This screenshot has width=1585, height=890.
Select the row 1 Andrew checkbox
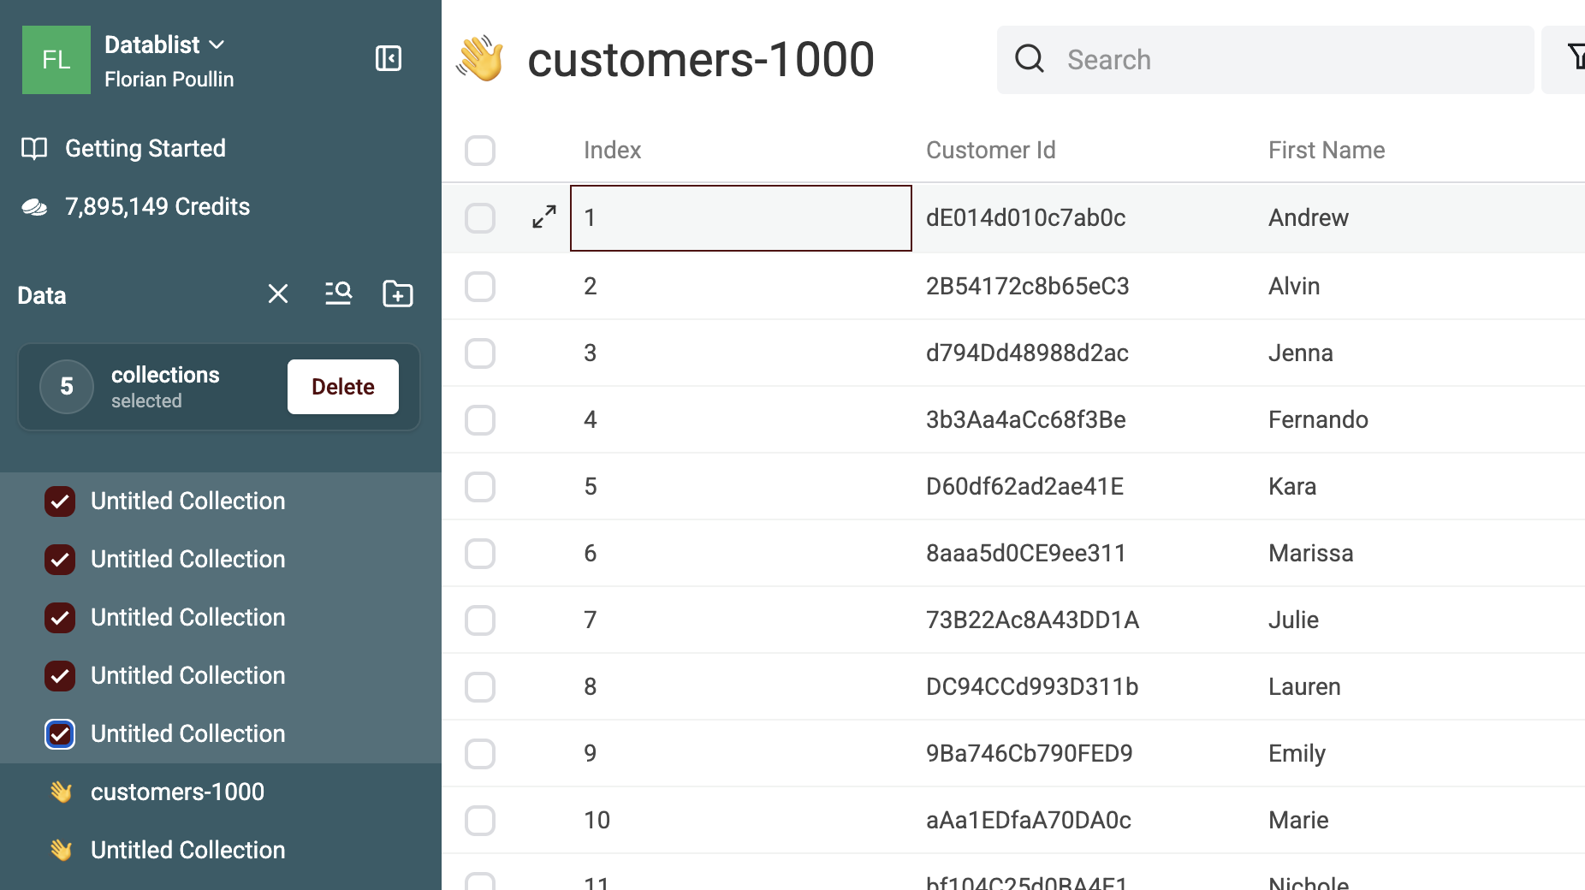tap(480, 218)
